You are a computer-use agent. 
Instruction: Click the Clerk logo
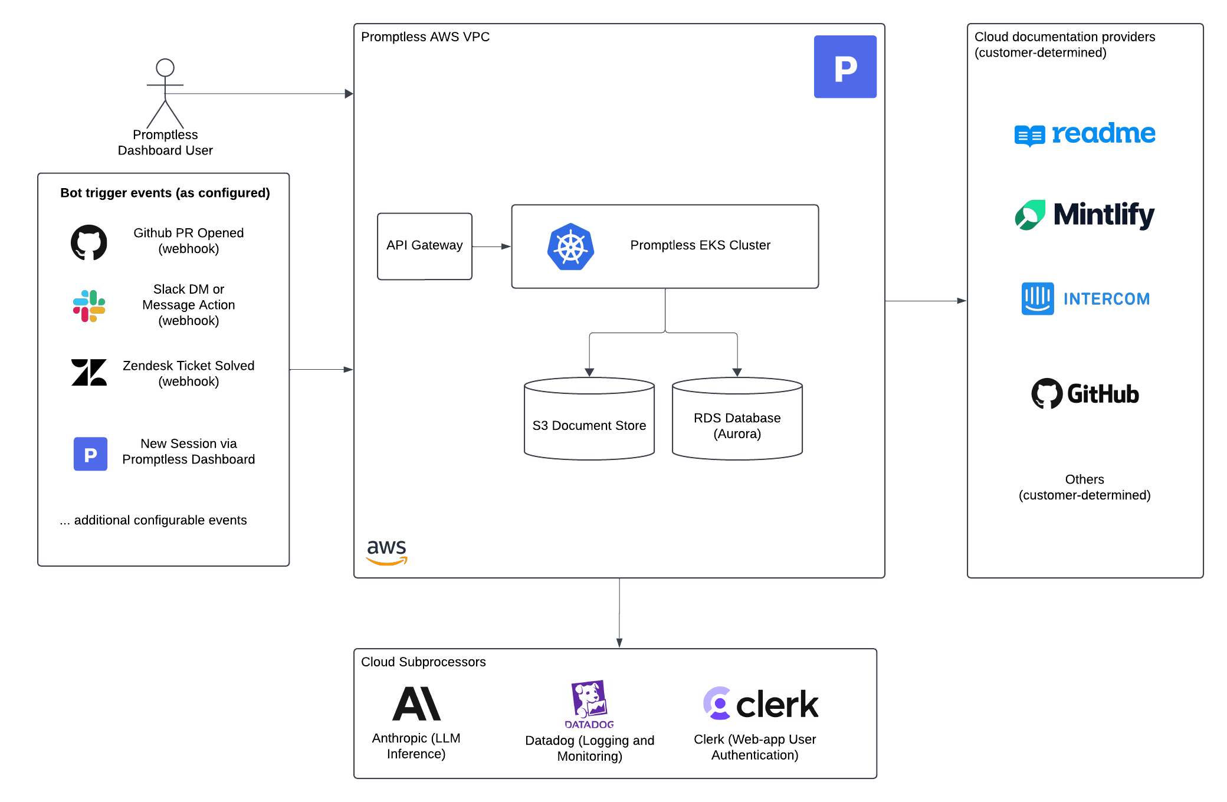point(760,704)
